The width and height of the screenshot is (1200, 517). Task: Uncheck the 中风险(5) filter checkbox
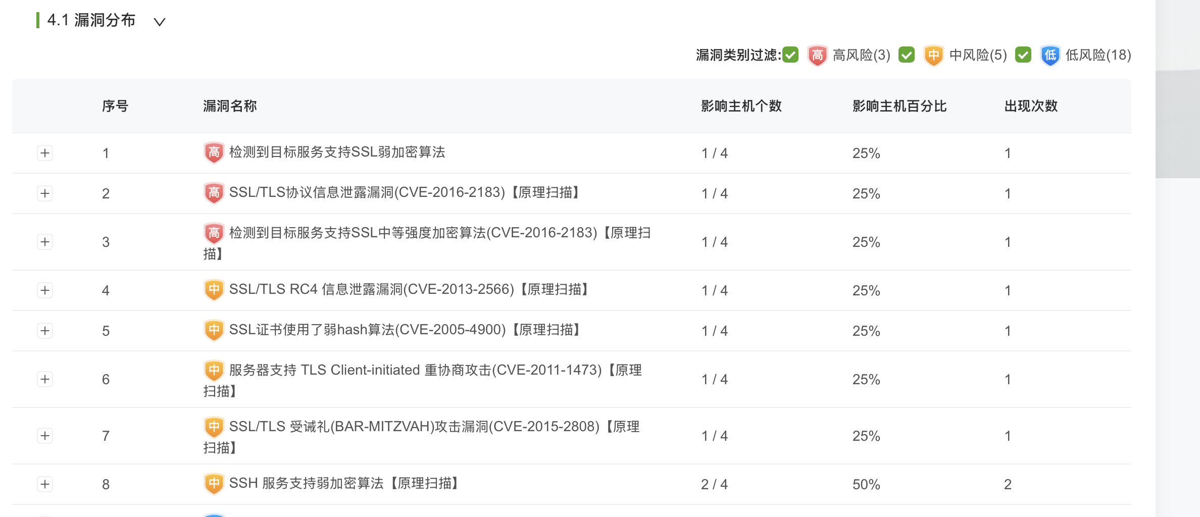click(x=907, y=55)
